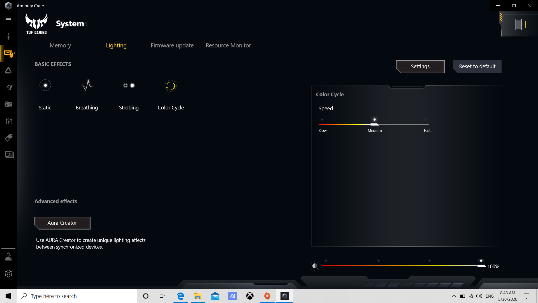Open User Center profile icon

pyautogui.click(x=8, y=257)
